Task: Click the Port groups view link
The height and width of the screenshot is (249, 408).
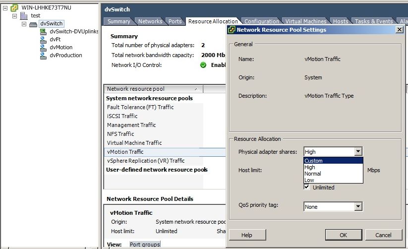Action: pos(145,245)
